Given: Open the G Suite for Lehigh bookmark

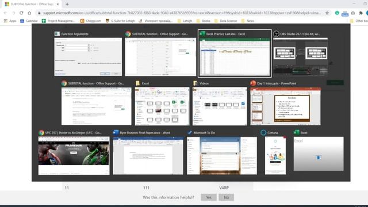Looking at the screenshot, I should (120, 21).
